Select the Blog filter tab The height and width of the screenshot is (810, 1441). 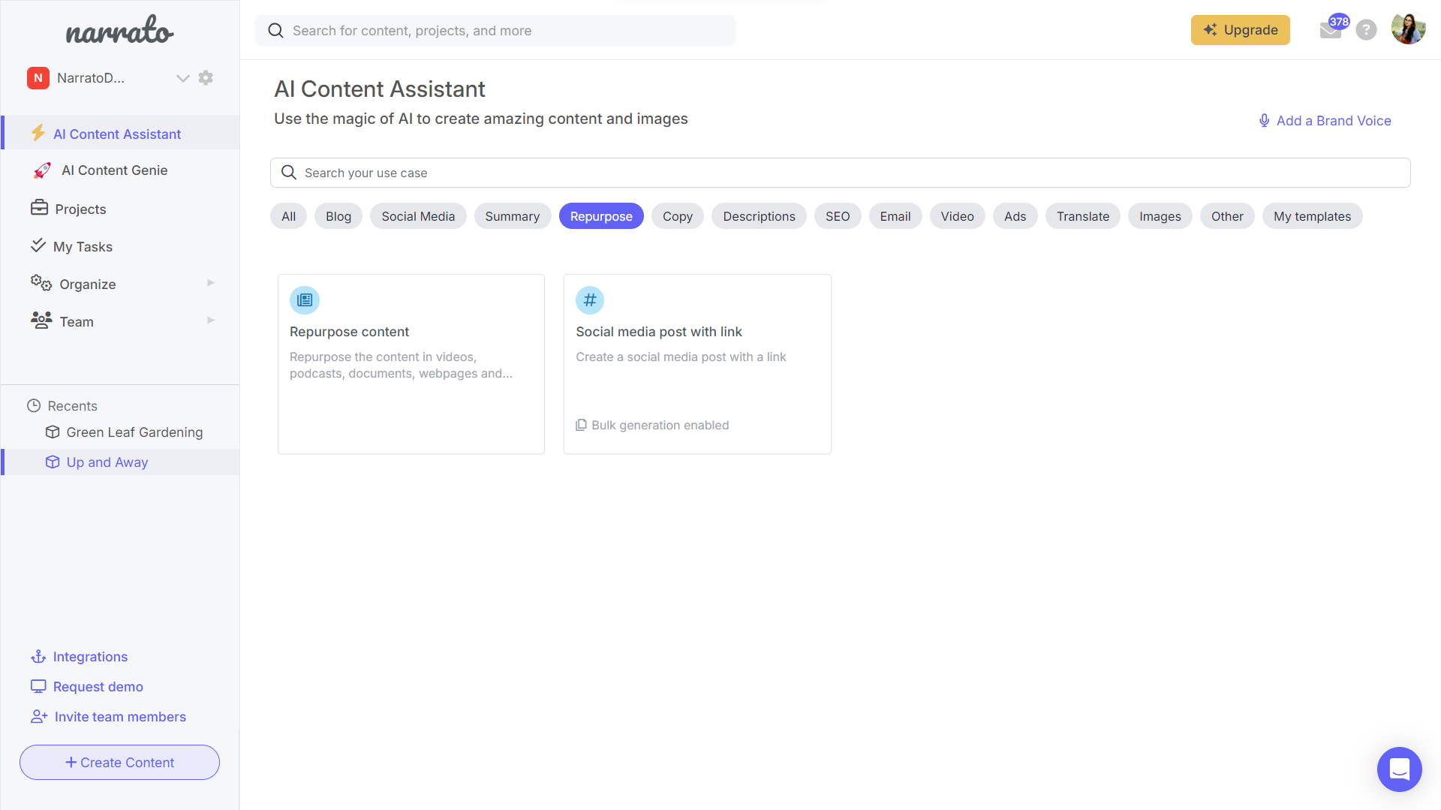(x=338, y=216)
